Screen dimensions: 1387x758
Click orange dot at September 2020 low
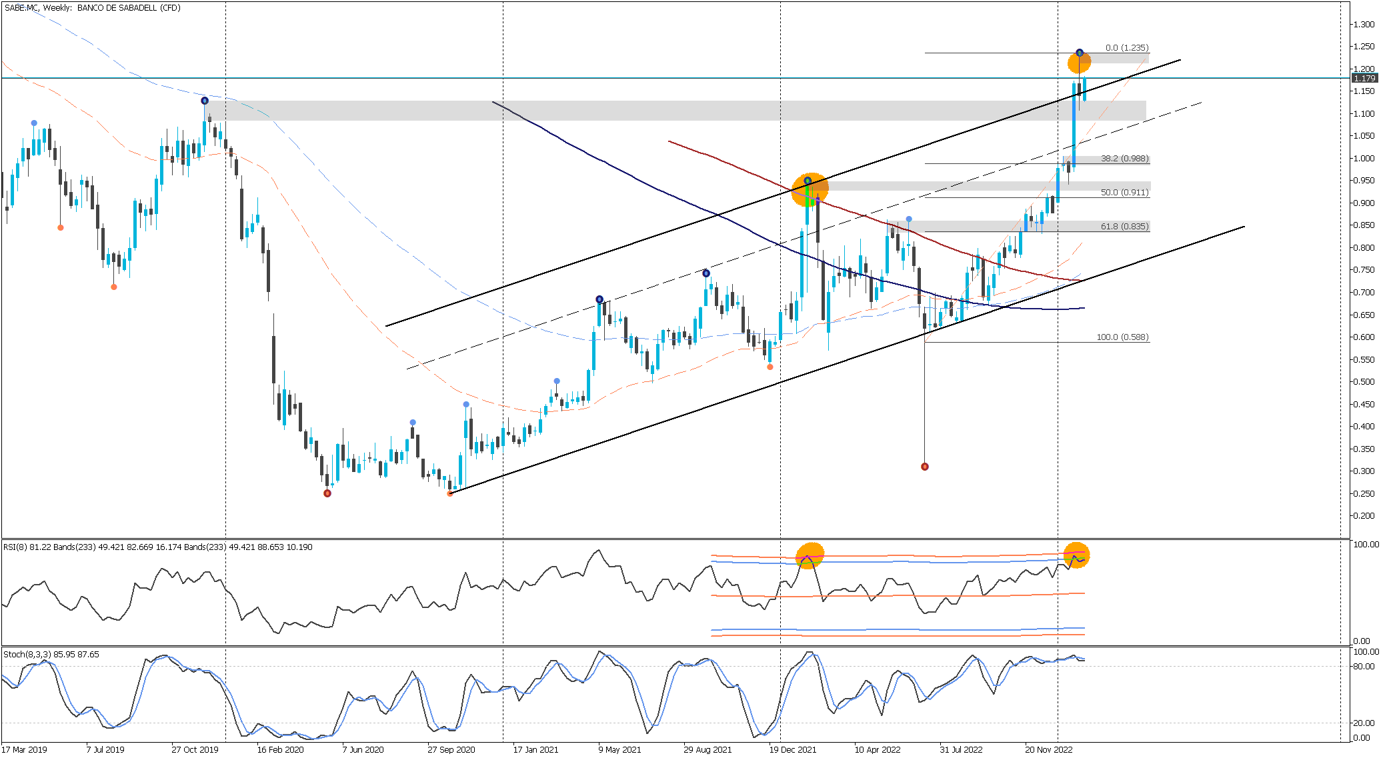click(x=449, y=493)
